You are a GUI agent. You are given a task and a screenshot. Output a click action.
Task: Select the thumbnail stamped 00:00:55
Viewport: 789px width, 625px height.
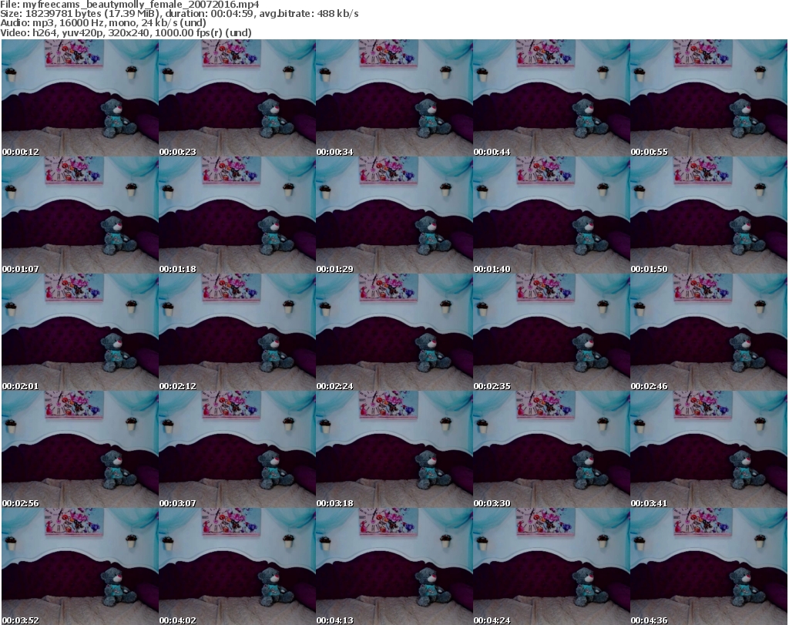[x=709, y=98]
